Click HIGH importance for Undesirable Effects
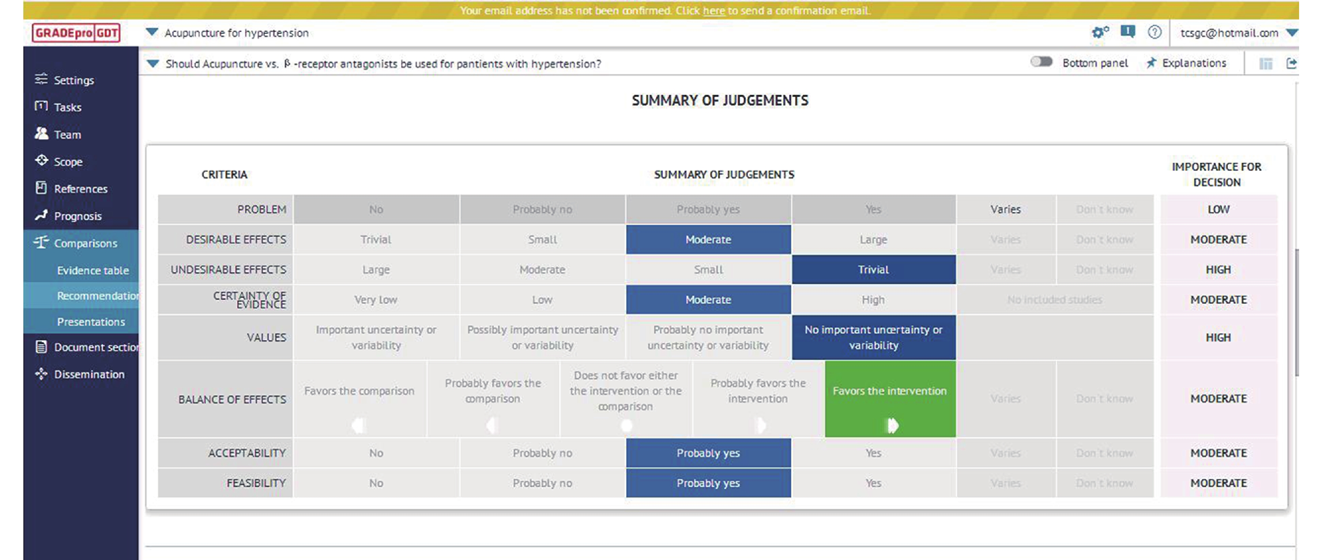1322x560 pixels. pyautogui.click(x=1218, y=270)
